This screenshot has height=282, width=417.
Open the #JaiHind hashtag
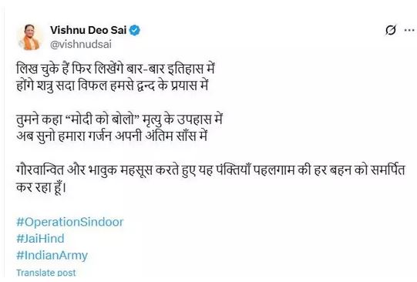tap(40, 238)
